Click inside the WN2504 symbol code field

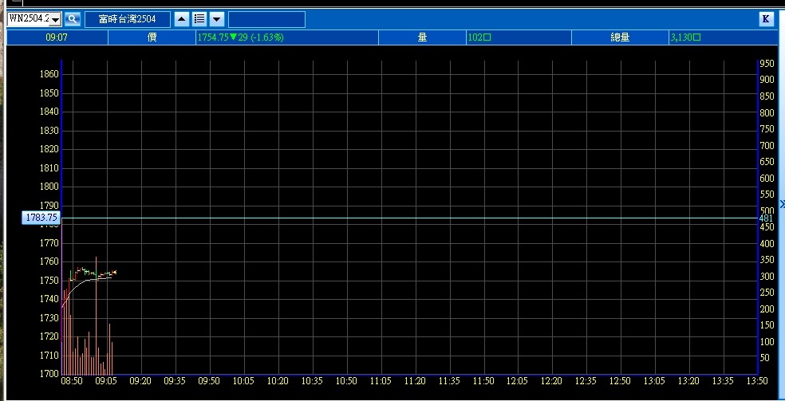tap(28, 19)
